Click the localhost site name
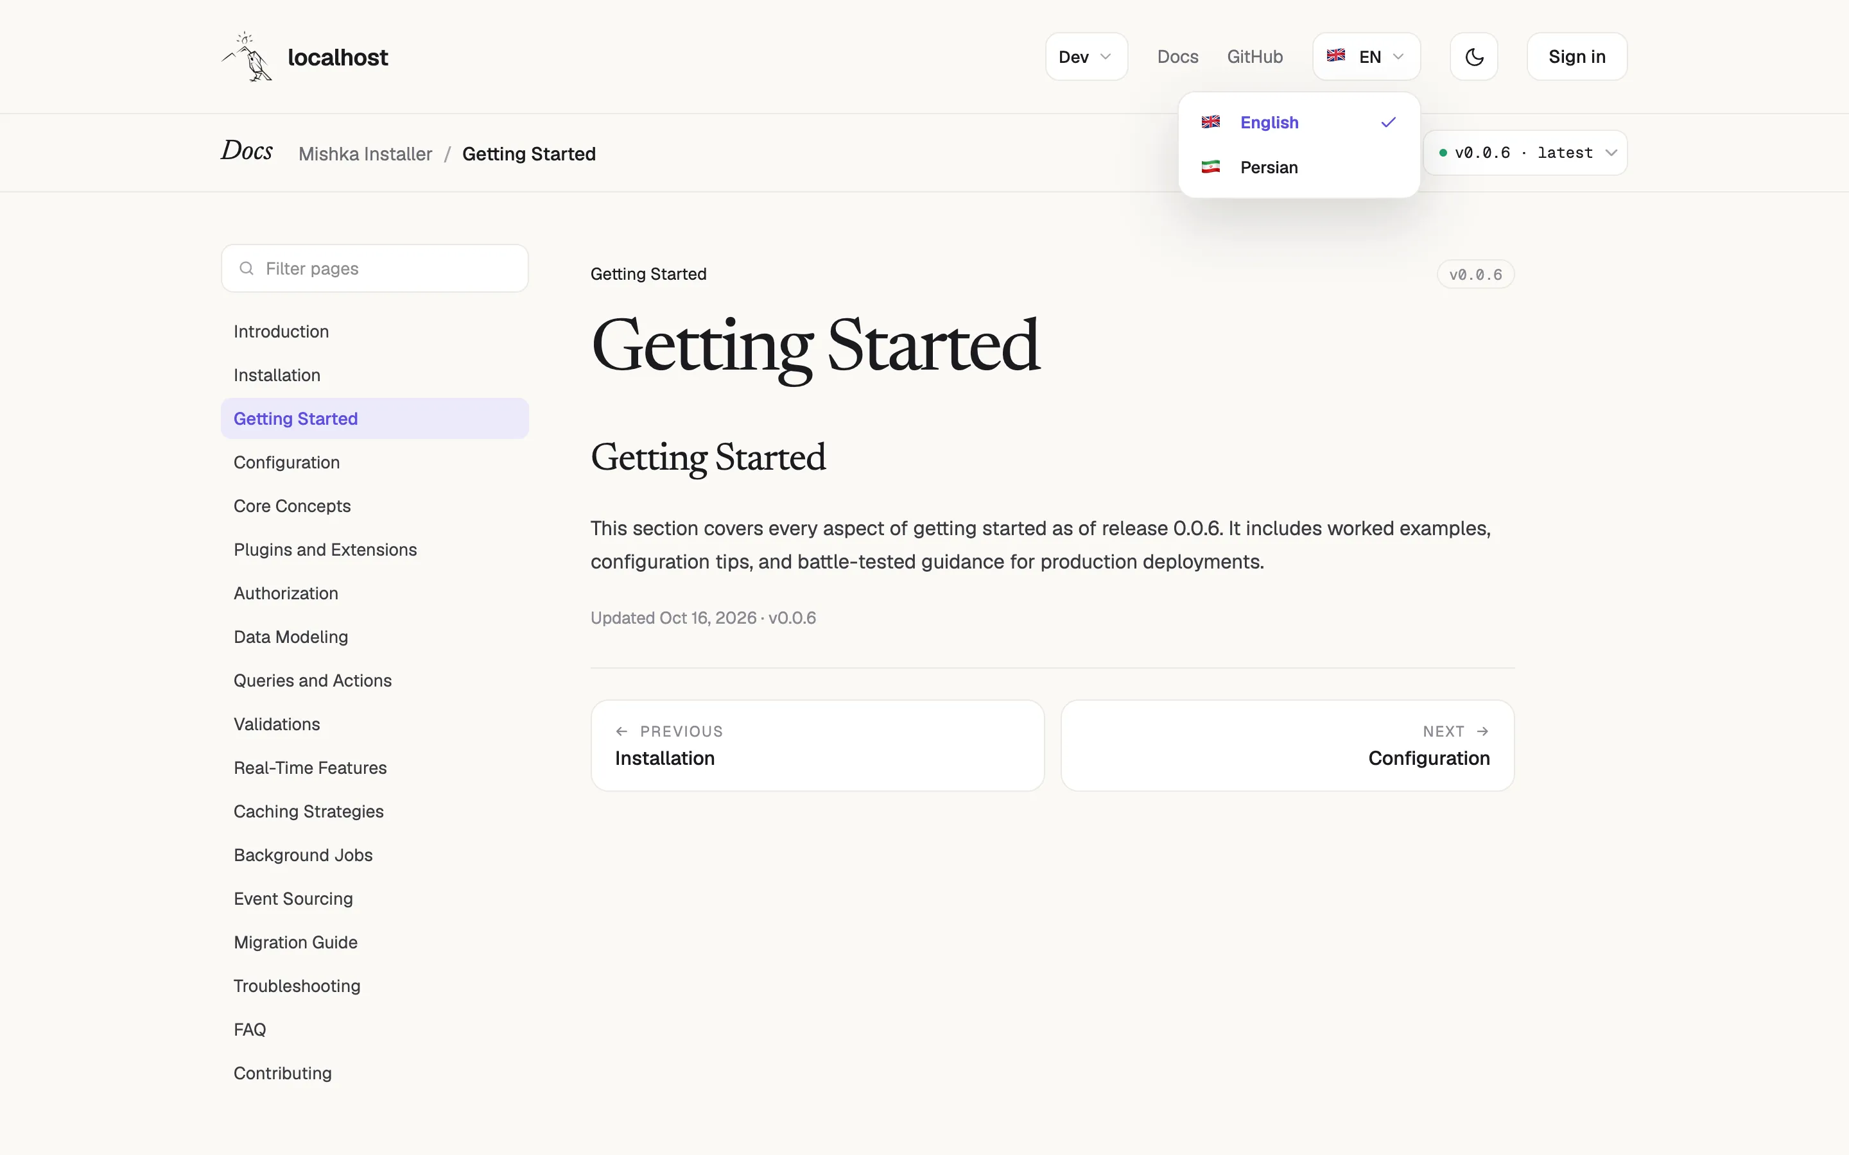 tap(338, 57)
